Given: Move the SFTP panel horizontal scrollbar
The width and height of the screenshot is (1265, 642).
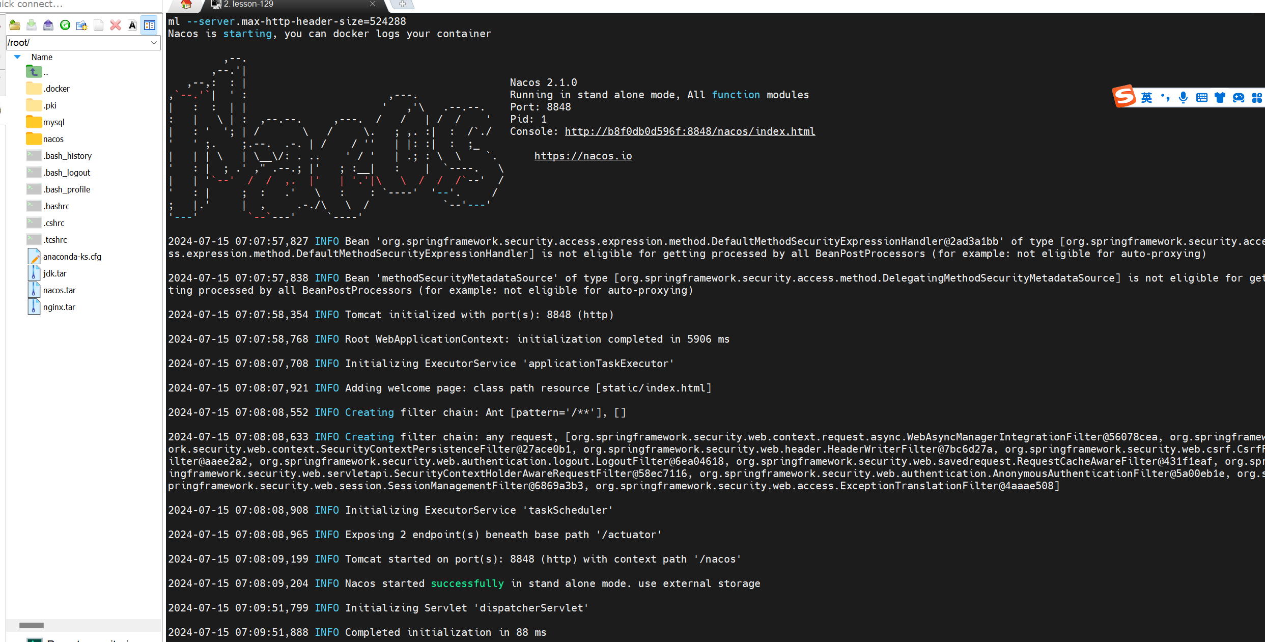Looking at the screenshot, I should (x=32, y=625).
